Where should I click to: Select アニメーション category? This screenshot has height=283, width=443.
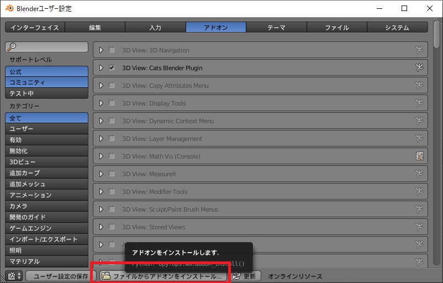click(46, 195)
